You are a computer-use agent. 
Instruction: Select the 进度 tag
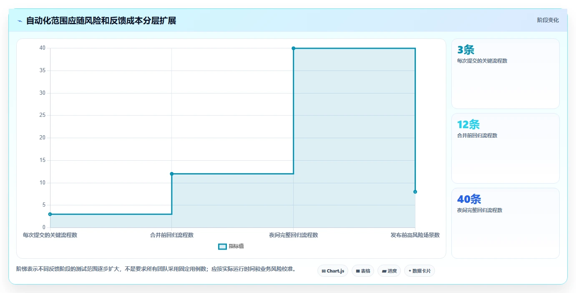click(389, 271)
